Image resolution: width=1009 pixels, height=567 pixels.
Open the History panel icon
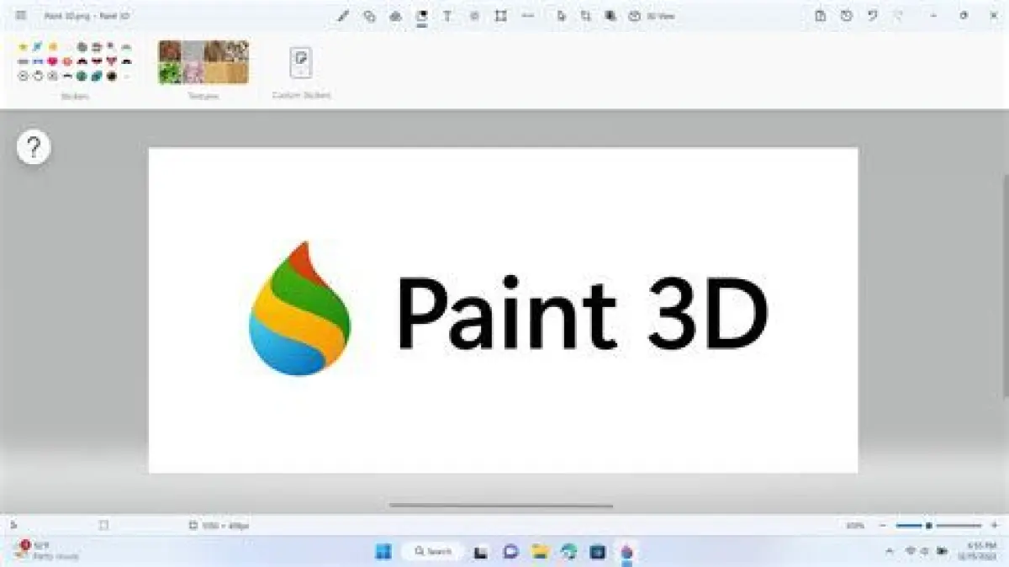pyautogui.click(x=847, y=16)
